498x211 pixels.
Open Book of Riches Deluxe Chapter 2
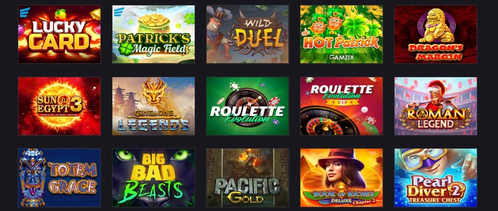[x=342, y=178]
